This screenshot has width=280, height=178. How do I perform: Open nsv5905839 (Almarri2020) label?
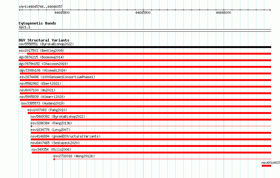click(42, 97)
